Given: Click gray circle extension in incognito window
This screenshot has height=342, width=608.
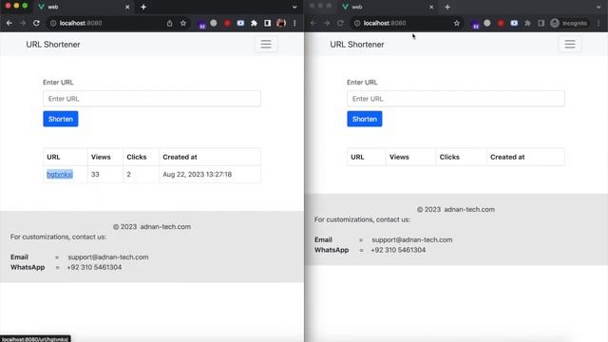Looking at the screenshot, I should 487,23.
